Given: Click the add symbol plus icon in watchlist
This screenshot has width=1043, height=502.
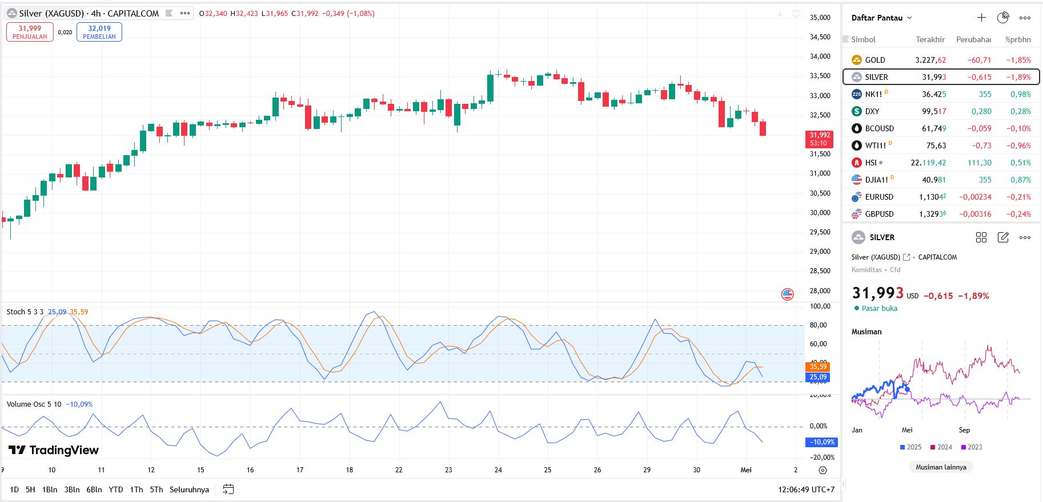Looking at the screenshot, I should 981,18.
